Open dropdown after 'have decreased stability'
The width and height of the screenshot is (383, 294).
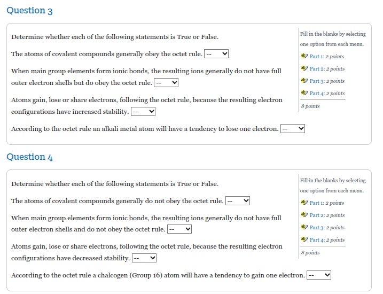pyautogui.click(x=144, y=258)
